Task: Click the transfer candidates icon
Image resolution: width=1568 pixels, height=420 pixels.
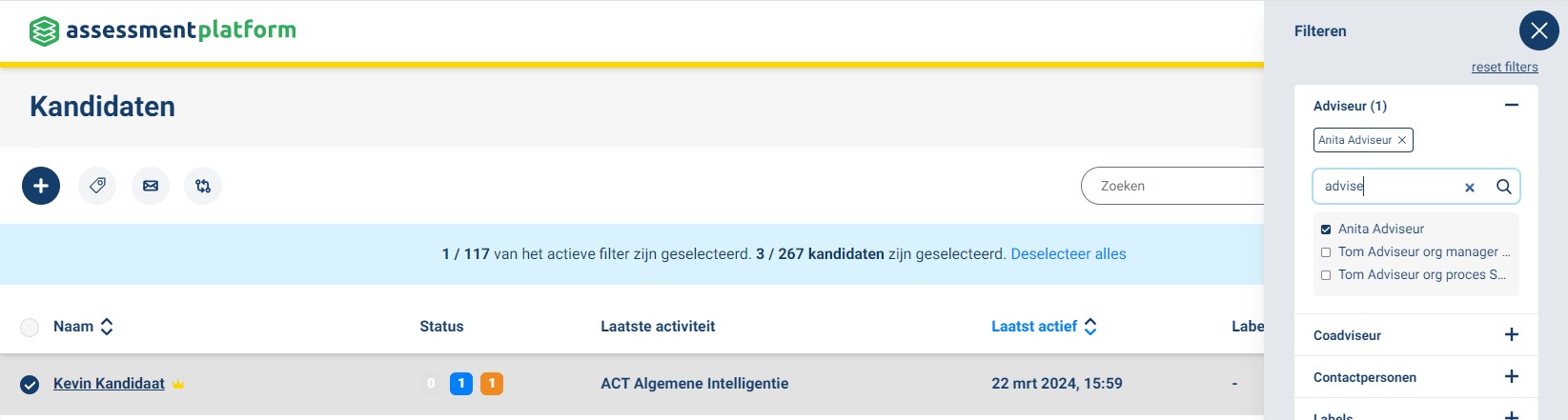Action: pos(203,186)
